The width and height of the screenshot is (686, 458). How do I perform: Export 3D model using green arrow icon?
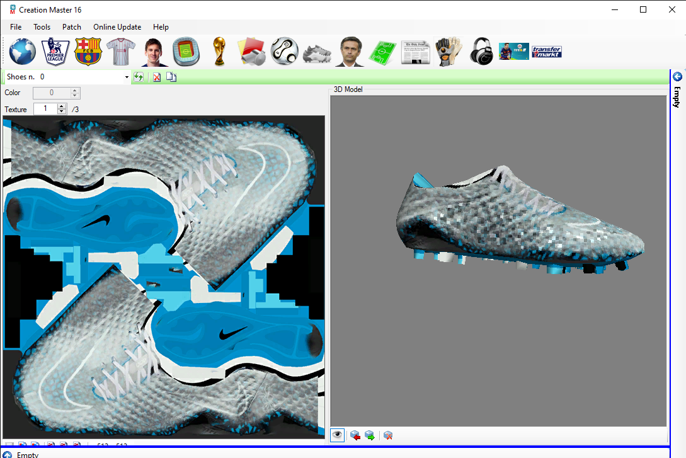(370, 436)
